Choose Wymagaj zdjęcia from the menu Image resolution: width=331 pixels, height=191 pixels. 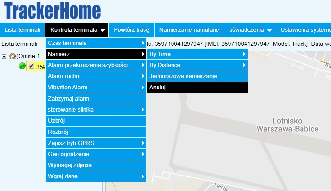[x=96, y=165]
